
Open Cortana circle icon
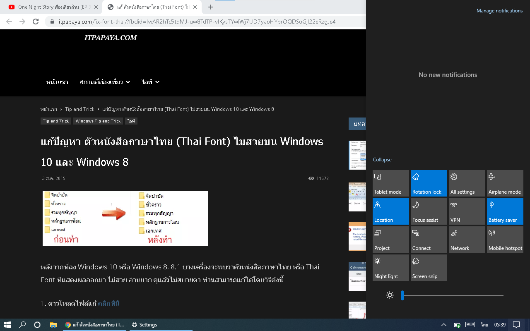37,325
